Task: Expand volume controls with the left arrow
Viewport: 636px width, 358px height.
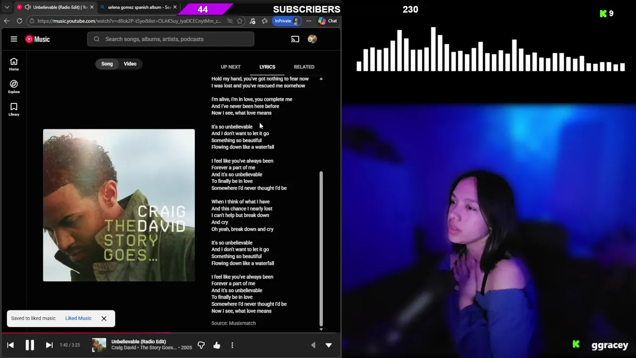Action: [313, 345]
